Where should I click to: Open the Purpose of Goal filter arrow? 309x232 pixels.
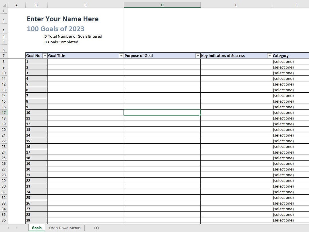pyautogui.click(x=198, y=56)
